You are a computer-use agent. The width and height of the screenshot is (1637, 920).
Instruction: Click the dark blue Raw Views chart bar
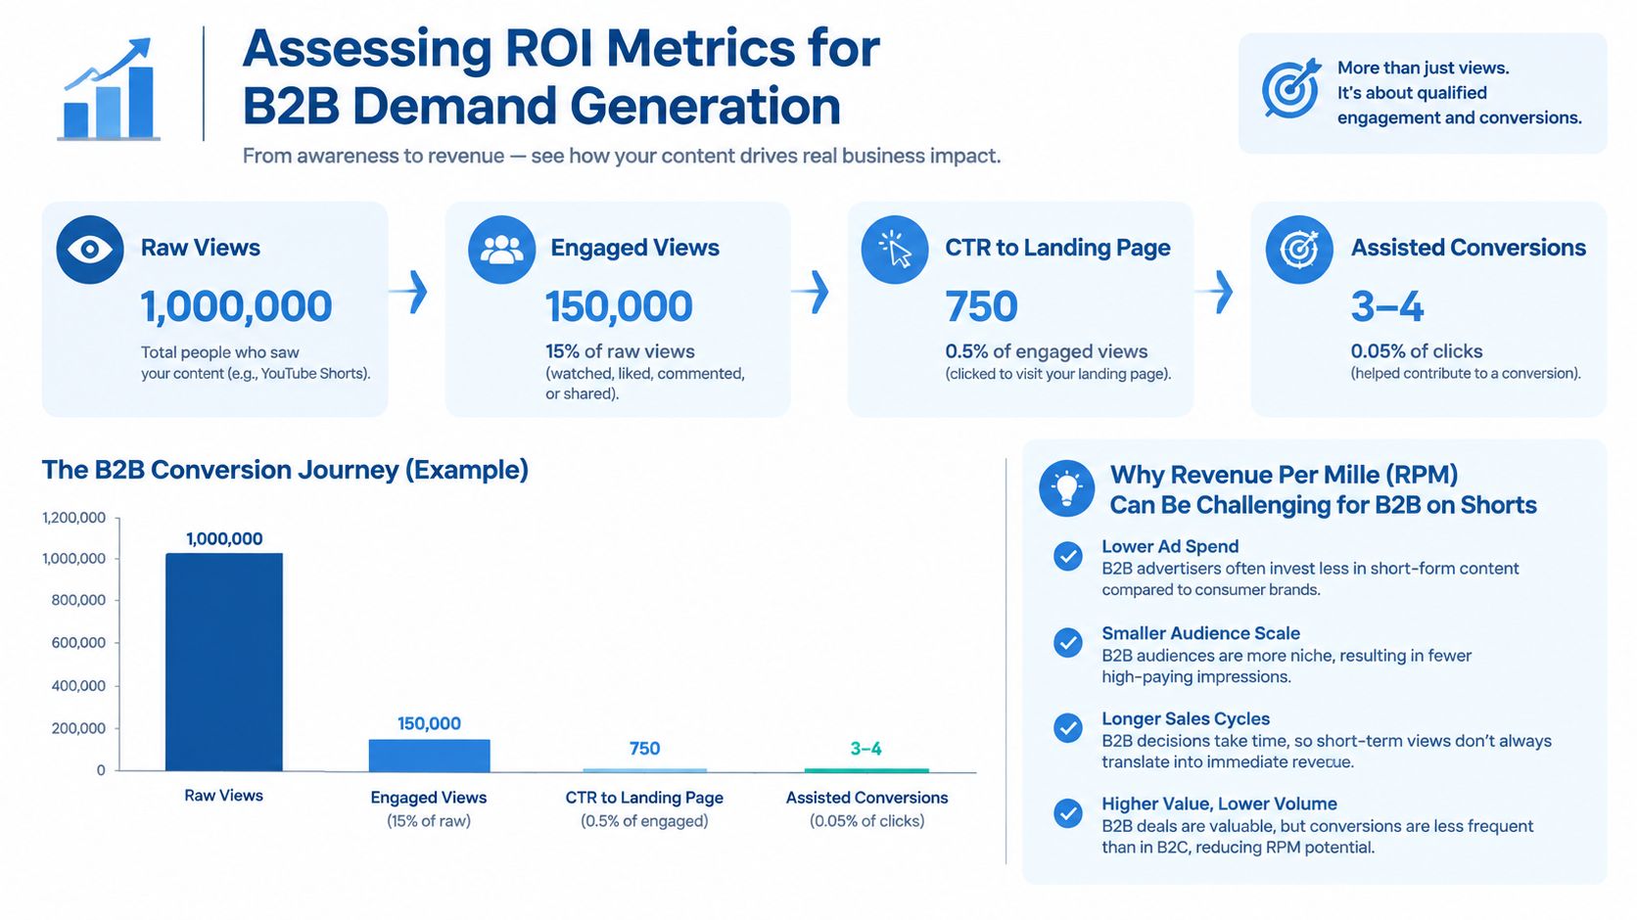(224, 663)
